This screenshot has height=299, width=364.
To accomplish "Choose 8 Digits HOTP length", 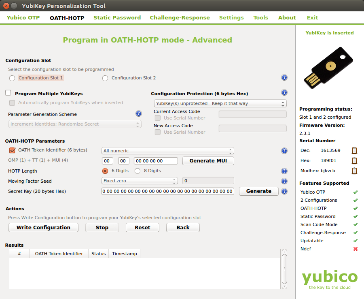I will pyautogui.click(x=138, y=171).
